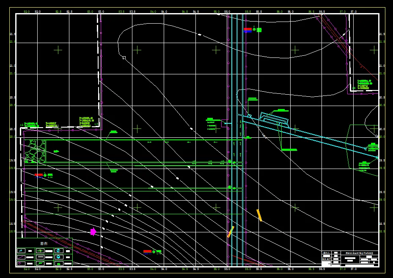Select the large magenta arrow on the drawing
The width and height of the screenshot is (393, 278).
tap(93, 232)
